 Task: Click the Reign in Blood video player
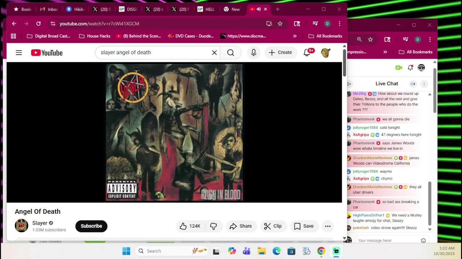pos(174,132)
